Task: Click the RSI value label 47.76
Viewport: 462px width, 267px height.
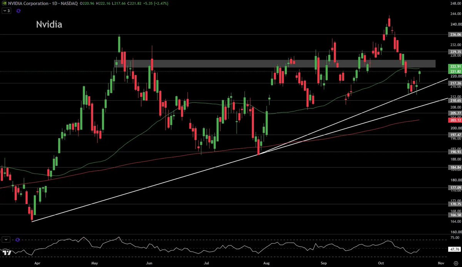Action: [x=455, y=249]
